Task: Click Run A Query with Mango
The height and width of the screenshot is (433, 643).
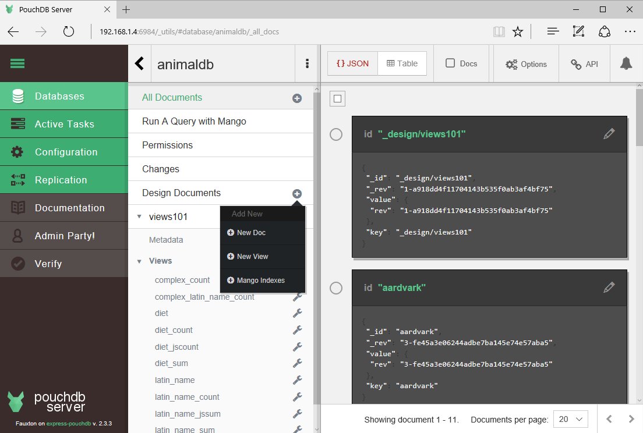Action: [x=194, y=121]
